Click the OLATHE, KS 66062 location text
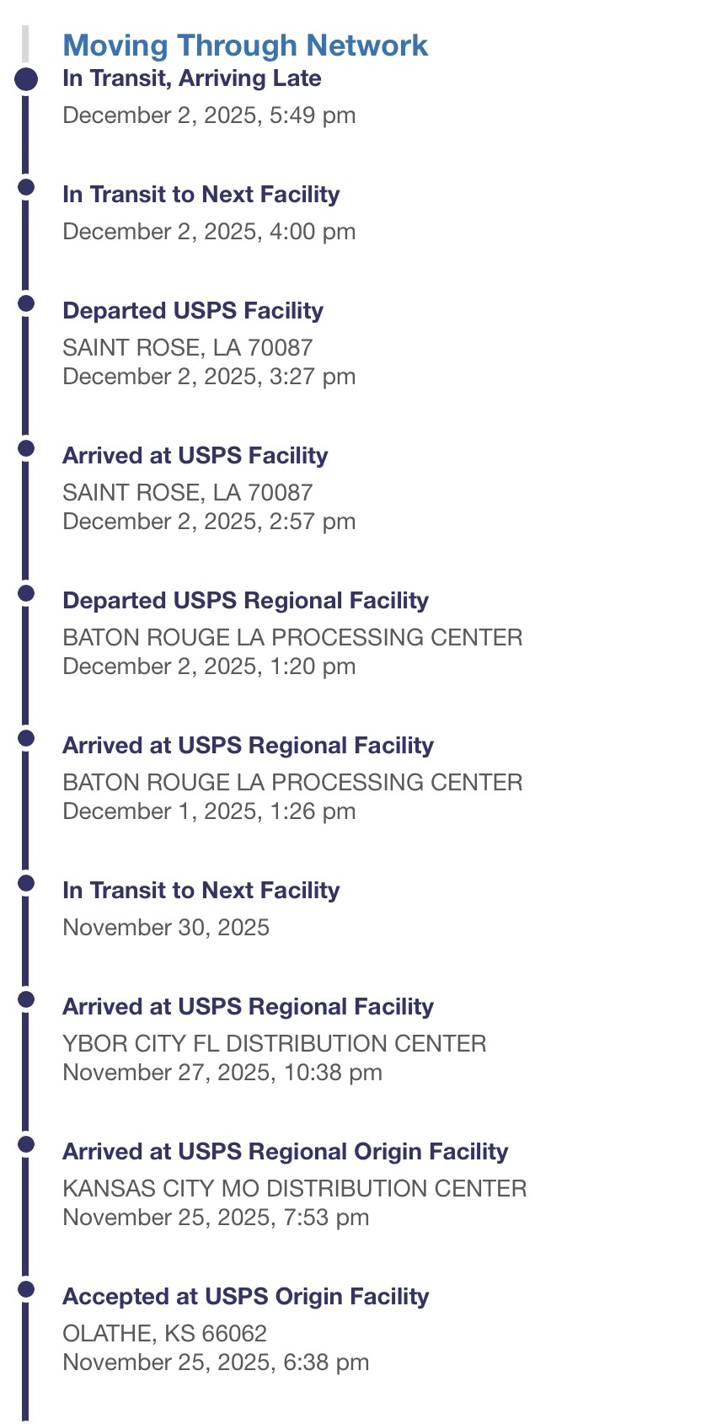Image resolution: width=706 pixels, height=1424 pixels. 164,1334
